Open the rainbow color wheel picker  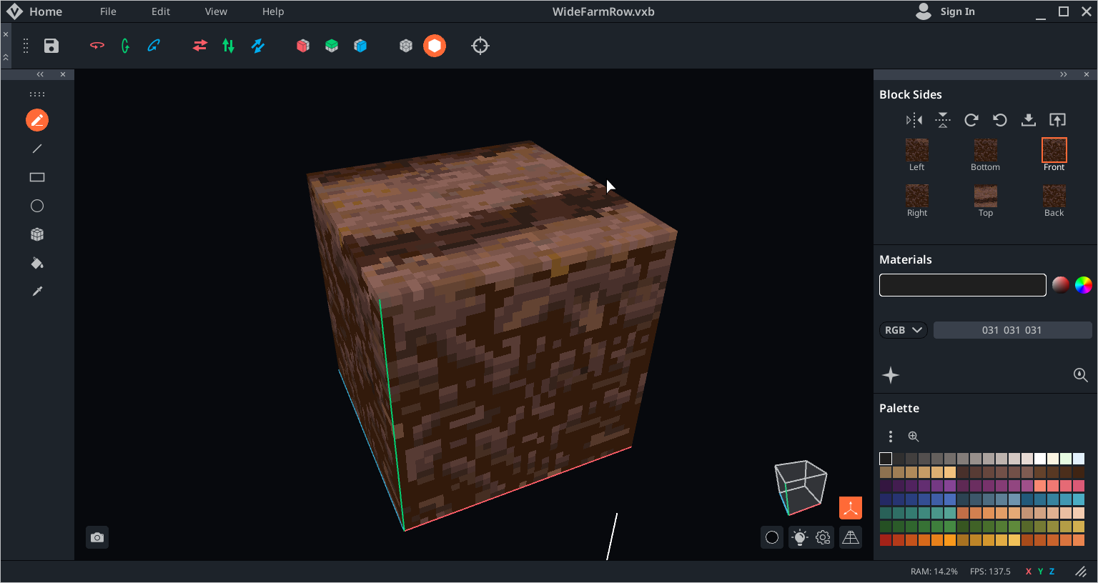[1084, 285]
